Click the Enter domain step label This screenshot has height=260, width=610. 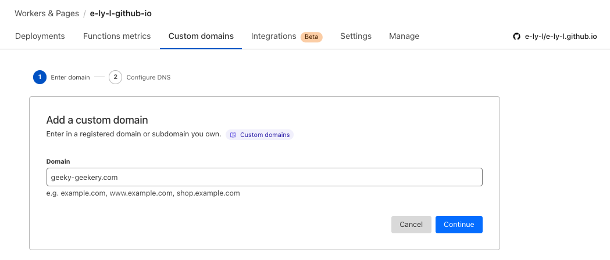click(70, 77)
